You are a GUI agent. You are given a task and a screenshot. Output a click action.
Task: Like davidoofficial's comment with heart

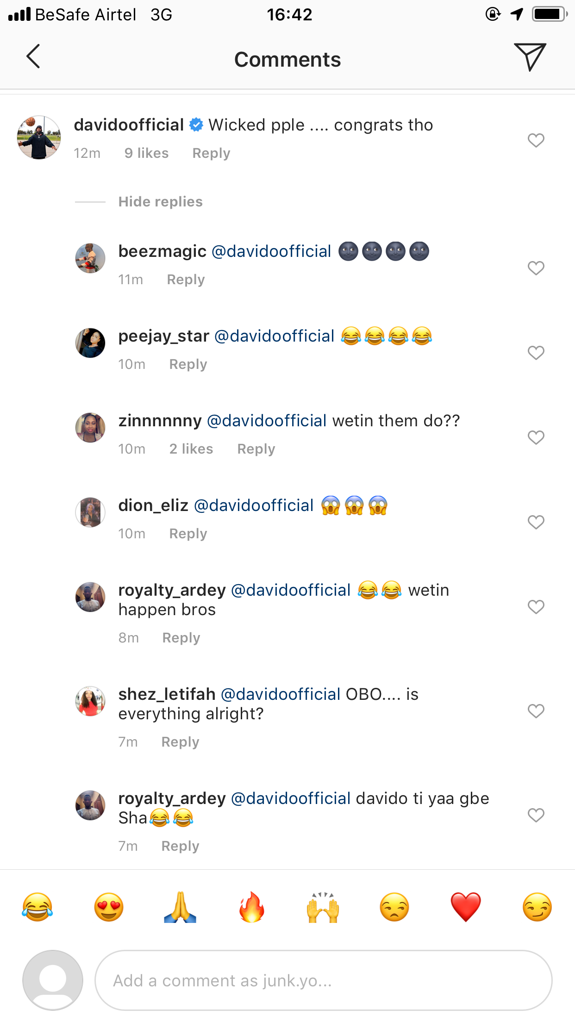(x=536, y=140)
